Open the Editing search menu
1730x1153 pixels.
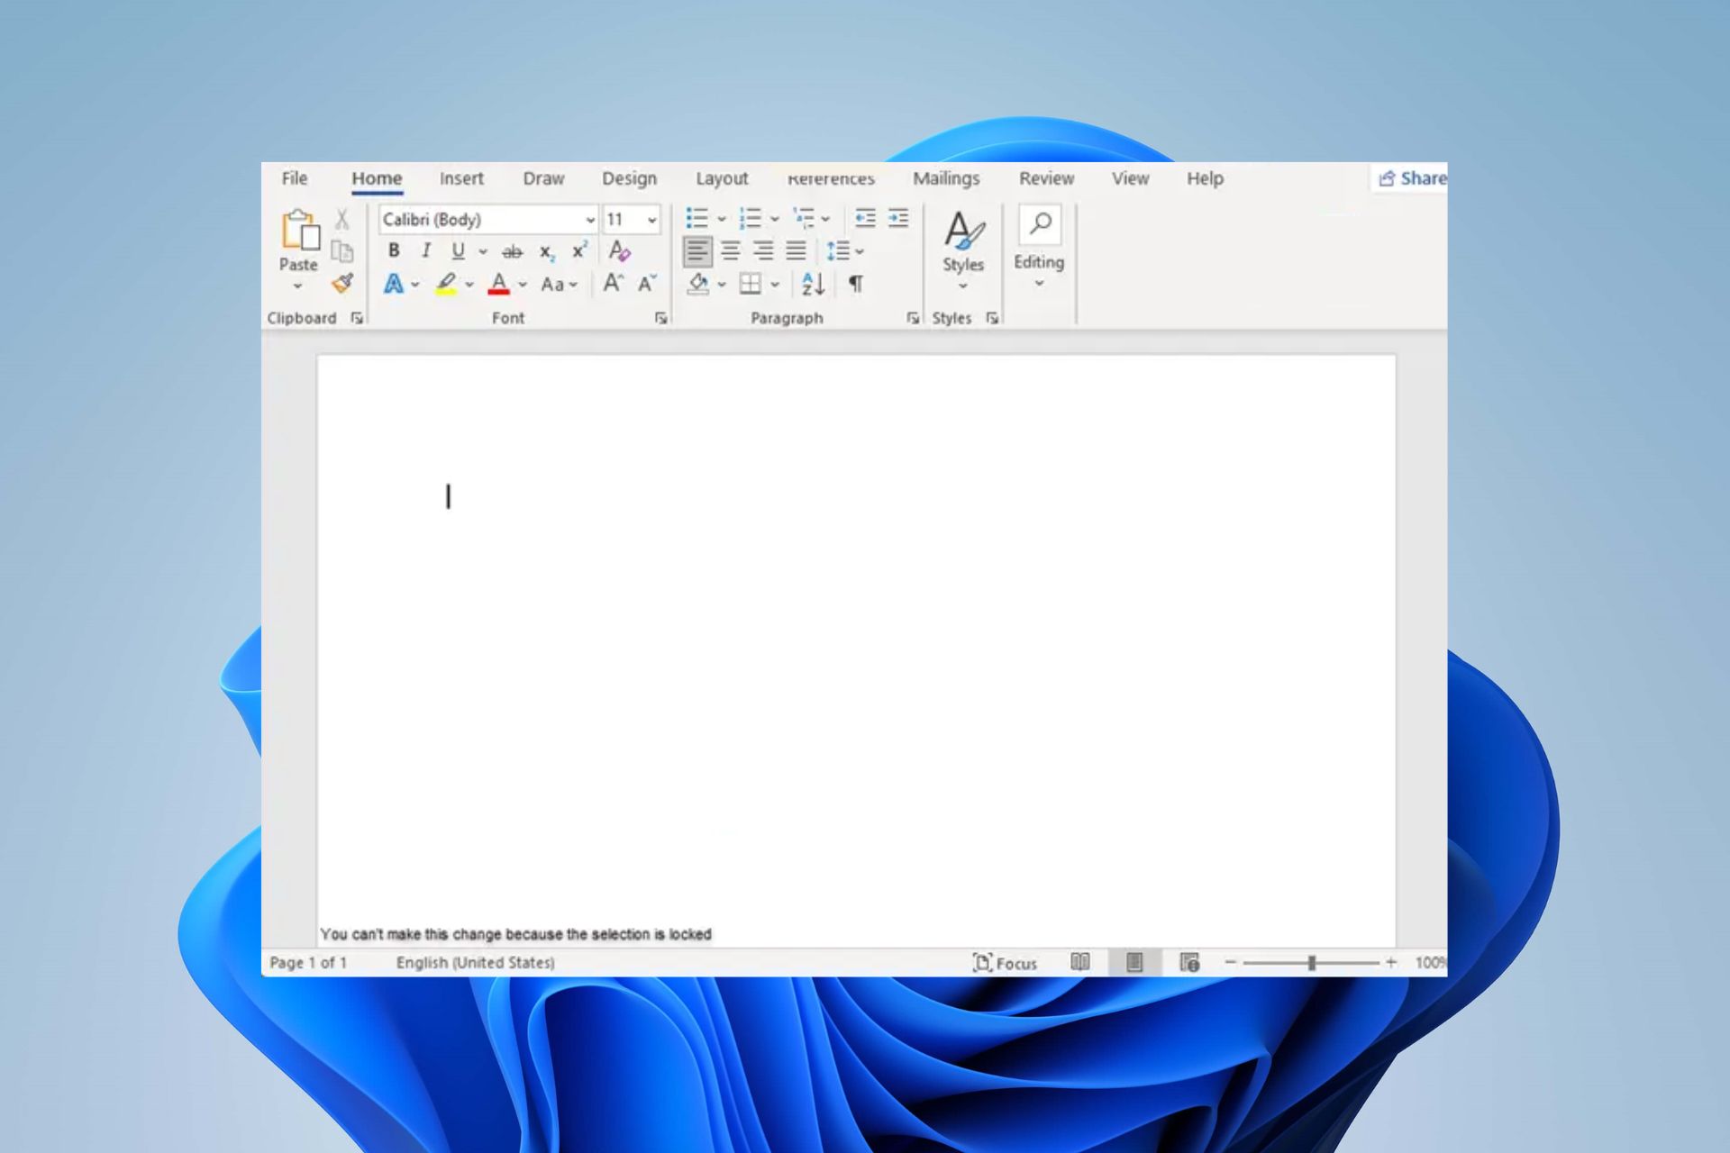(1039, 247)
